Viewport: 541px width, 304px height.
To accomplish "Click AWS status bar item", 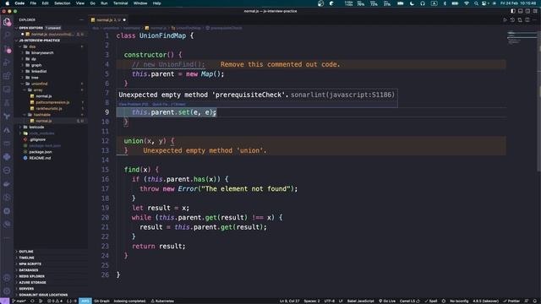I will (x=85, y=301).
